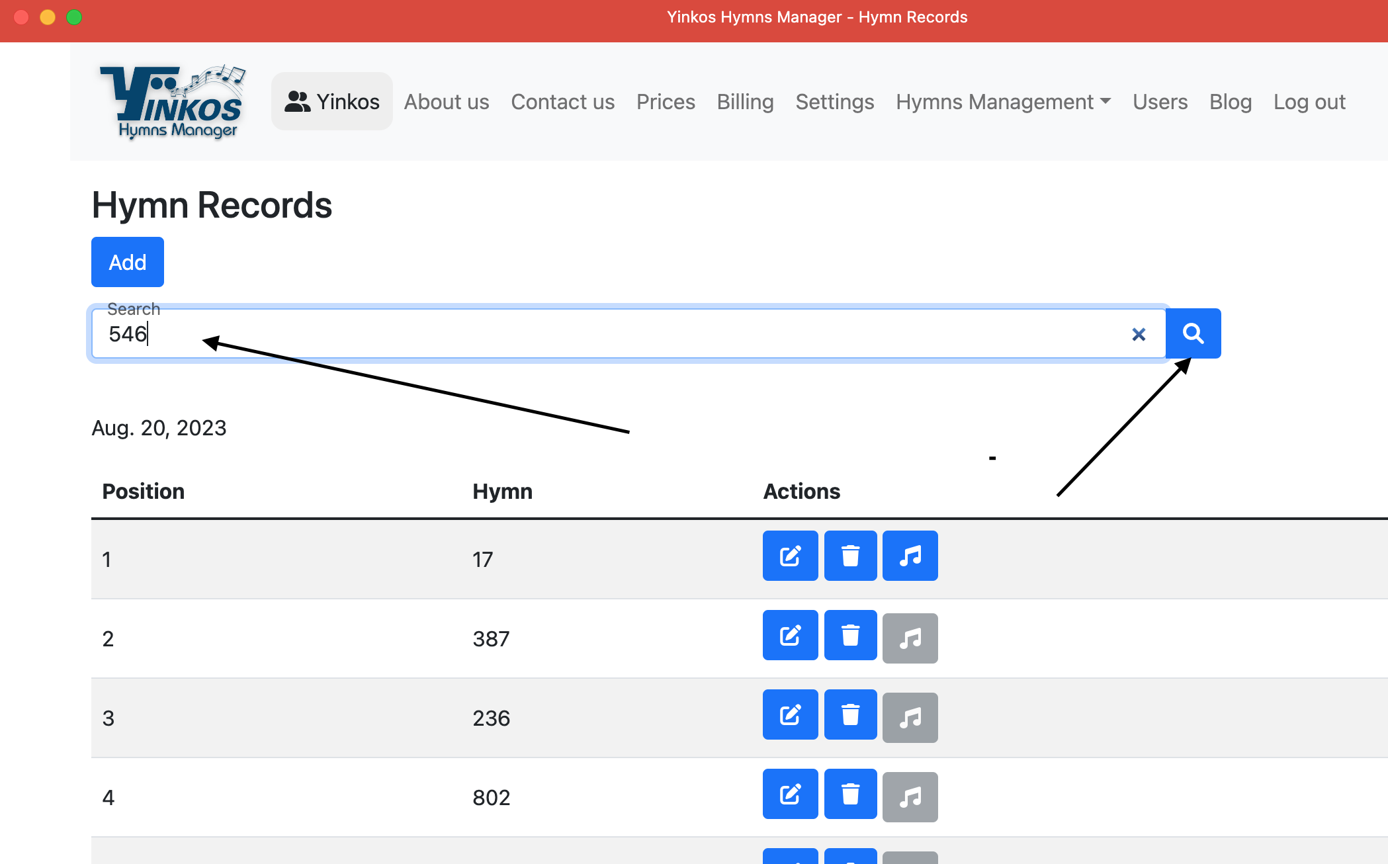This screenshot has width=1388, height=864.
Task: Open the Yinkos group nav item
Action: point(332,101)
